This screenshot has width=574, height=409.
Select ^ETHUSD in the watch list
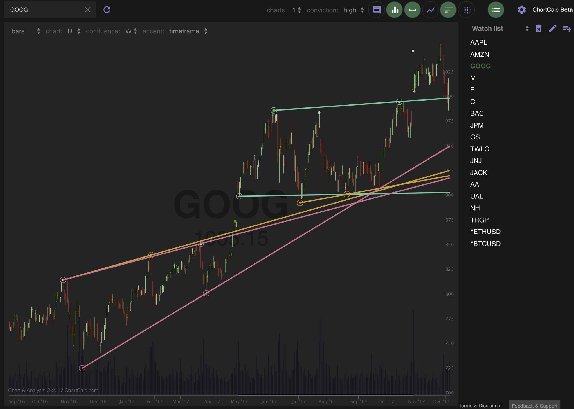(x=485, y=232)
